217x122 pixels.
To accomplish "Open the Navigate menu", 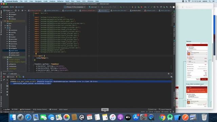I will pos(38,1).
